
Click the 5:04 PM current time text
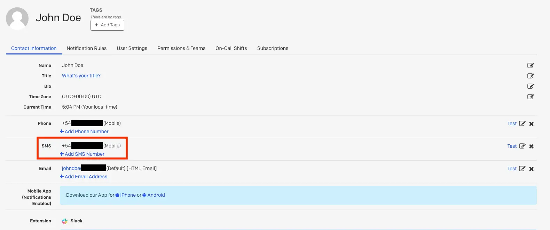point(89,107)
